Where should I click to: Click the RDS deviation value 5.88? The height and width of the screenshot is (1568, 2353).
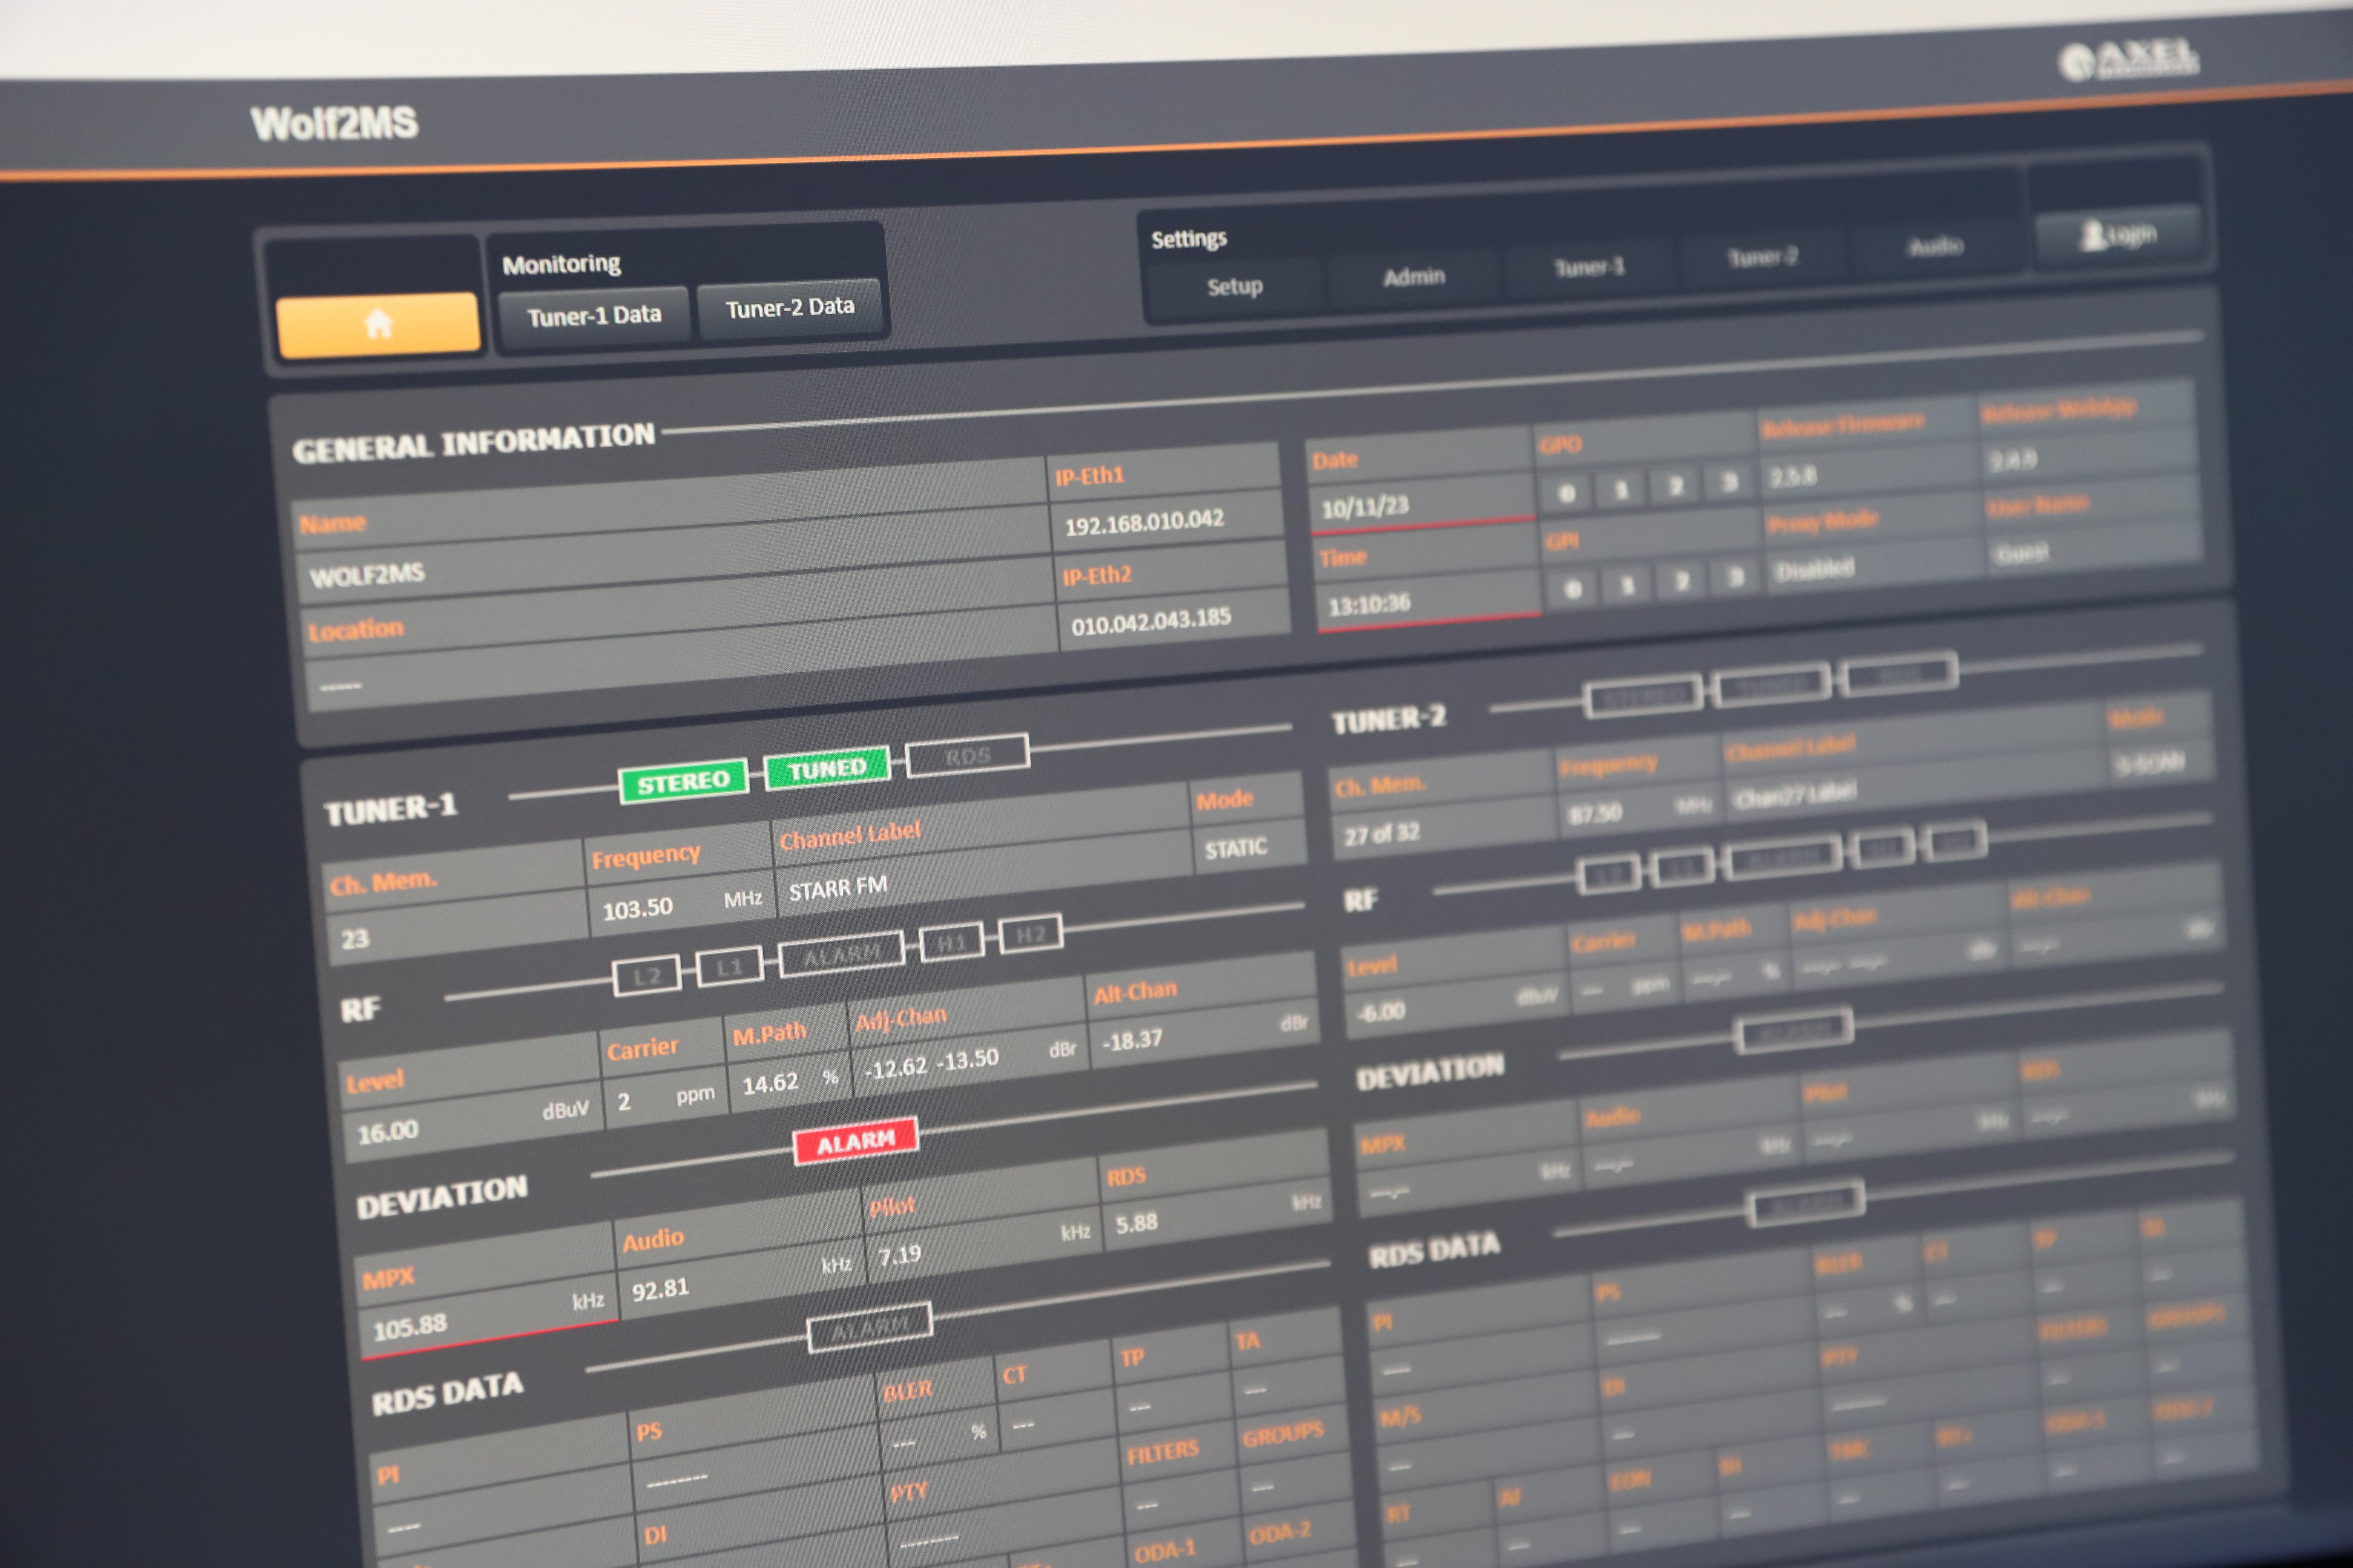coord(1137,1223)
